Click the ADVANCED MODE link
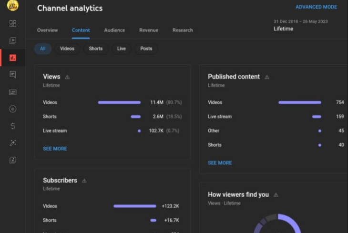 tap(316, 7)
